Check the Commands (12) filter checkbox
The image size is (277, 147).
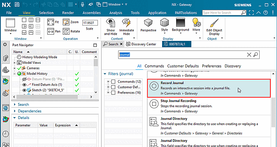point(113,82)
